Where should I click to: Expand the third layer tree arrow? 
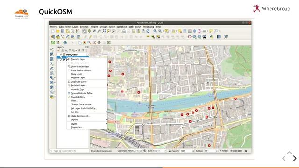[58, 60]
